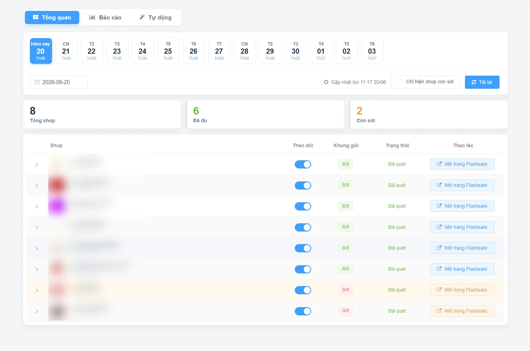
Task: Toggle Theo dõi switch in third row
Action: (303, 206)
